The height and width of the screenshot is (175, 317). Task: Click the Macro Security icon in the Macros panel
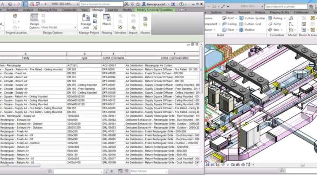[145, 25]
